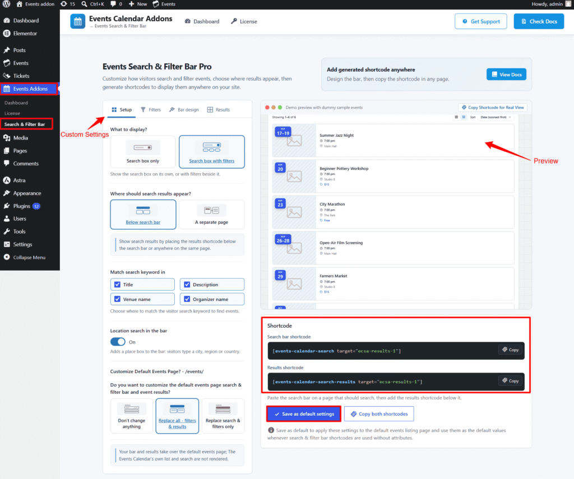Choose the A separate page results option

tap(211, 215)
